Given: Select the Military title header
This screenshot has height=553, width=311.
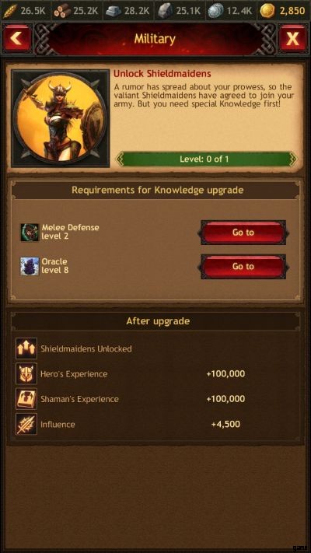Looking at the screenshot, I should coord(155,39).
